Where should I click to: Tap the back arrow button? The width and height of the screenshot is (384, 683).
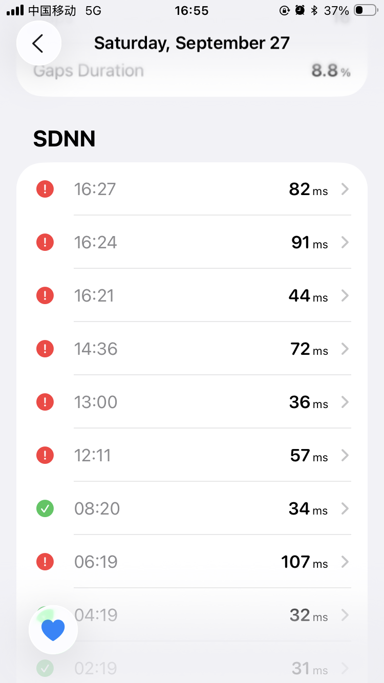pos(38,44)
